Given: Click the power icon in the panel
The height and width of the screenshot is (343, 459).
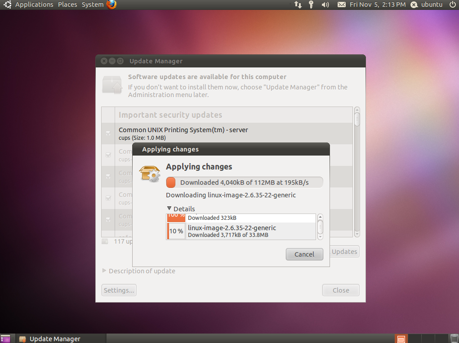Looking at the screenshot, I should pos(453,5).
